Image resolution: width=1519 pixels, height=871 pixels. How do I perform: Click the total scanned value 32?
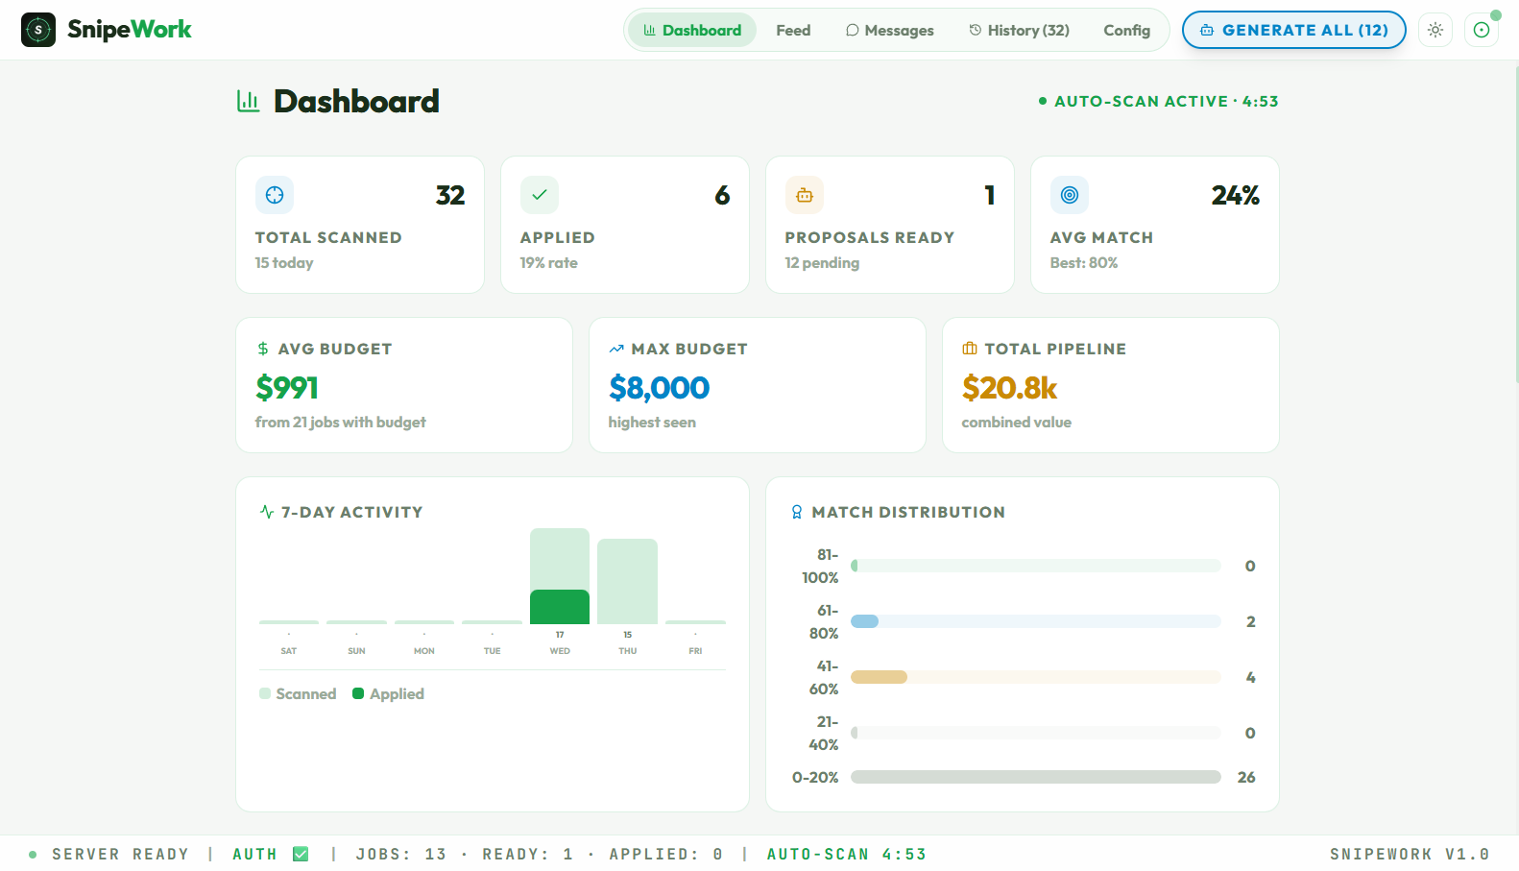(450, 195)
